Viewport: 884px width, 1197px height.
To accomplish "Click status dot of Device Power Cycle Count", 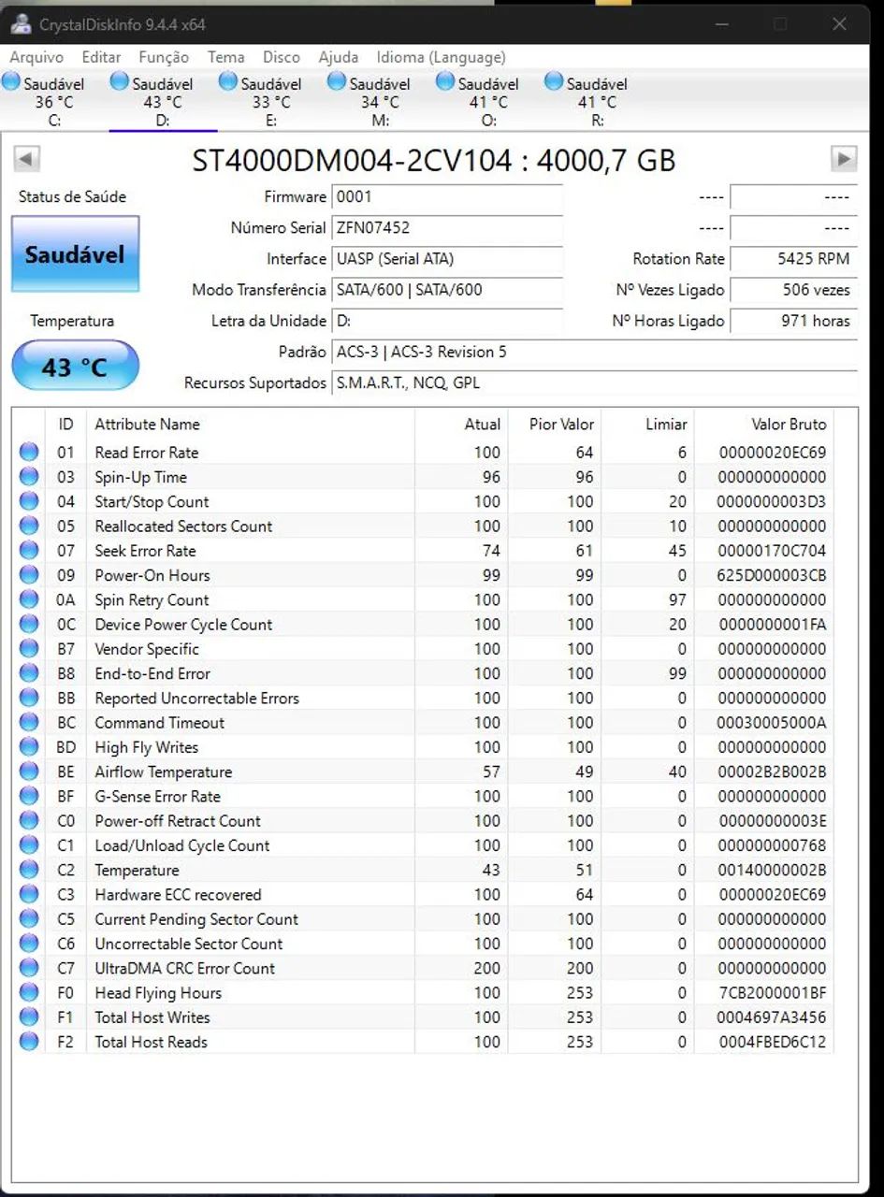I will pyautogui.click(x=29, y=624).
